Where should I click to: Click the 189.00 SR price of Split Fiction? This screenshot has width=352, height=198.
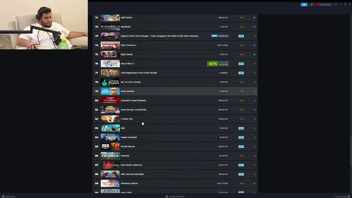point(223,18)
